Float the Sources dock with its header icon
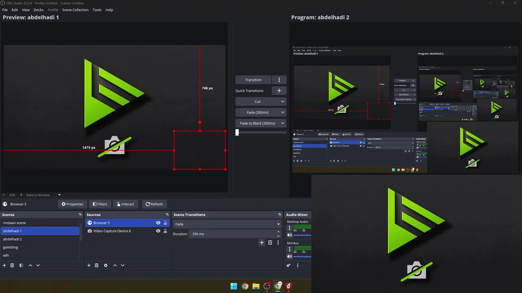Viewport: 522px width, 293px height. (167, 214)
